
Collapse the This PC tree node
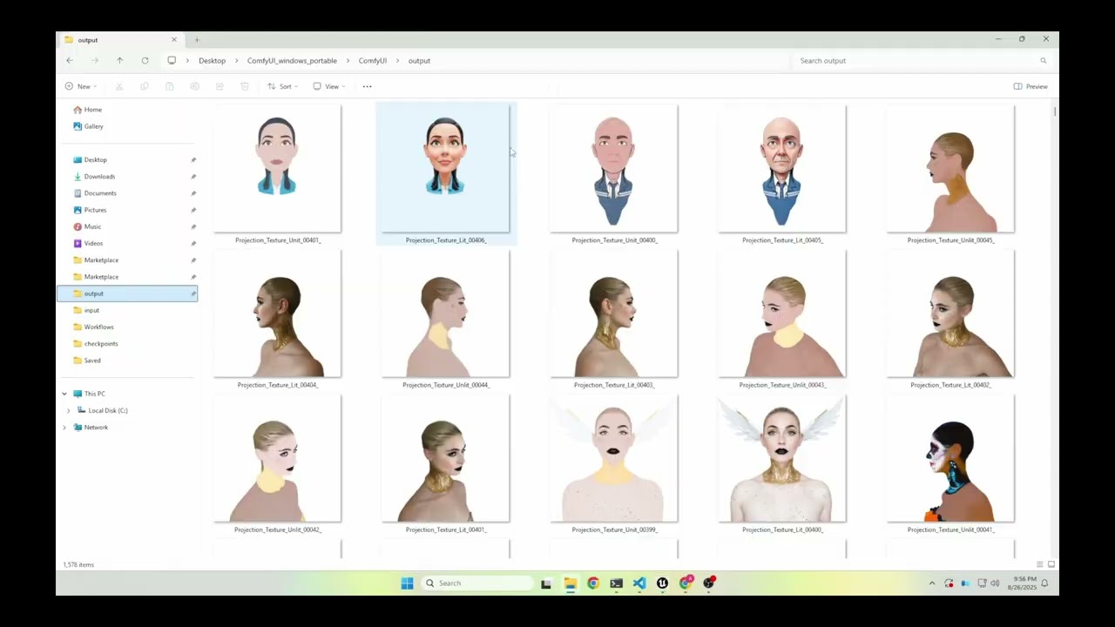(64, 394)
